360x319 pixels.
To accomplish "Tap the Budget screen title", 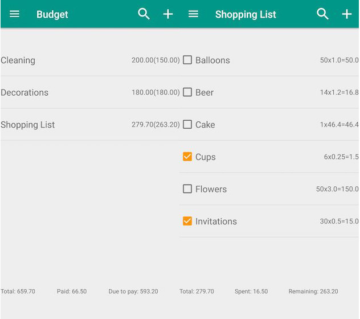I will [52, 15].
